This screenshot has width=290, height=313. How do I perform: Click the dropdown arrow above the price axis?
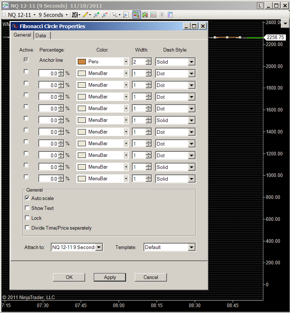coord(285,23)
